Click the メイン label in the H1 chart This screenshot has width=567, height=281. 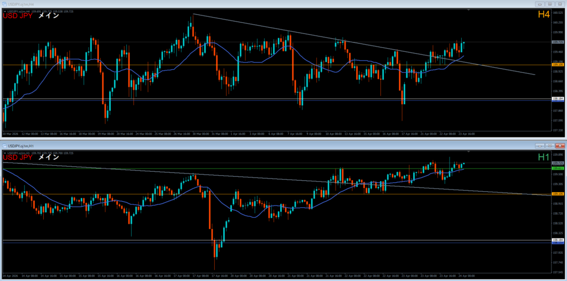coord(49,157)
